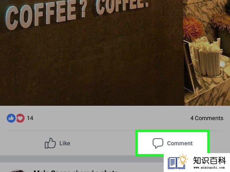Screen dimensions: 230x172
Task: Open the red heart Love reaction badge
Action: click(x=21, y=118)
